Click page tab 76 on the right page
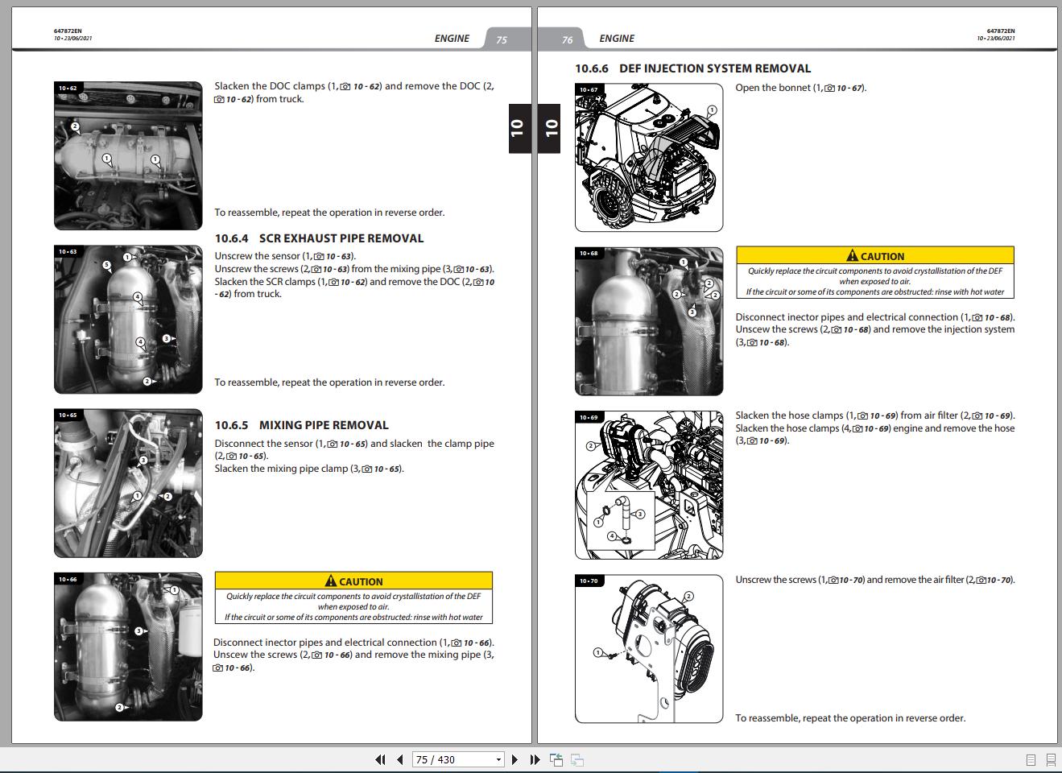The image size is (1062, 773). tap(567, 39)
